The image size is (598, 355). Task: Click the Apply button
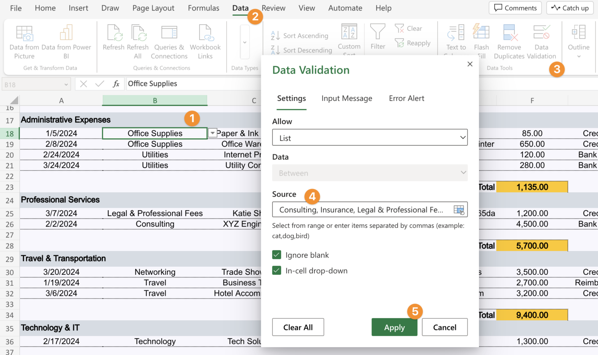pyautogui.click(x=394, y=327)
